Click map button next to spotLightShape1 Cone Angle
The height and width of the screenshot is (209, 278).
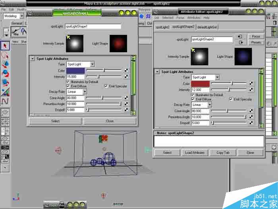tap(126, 98)
